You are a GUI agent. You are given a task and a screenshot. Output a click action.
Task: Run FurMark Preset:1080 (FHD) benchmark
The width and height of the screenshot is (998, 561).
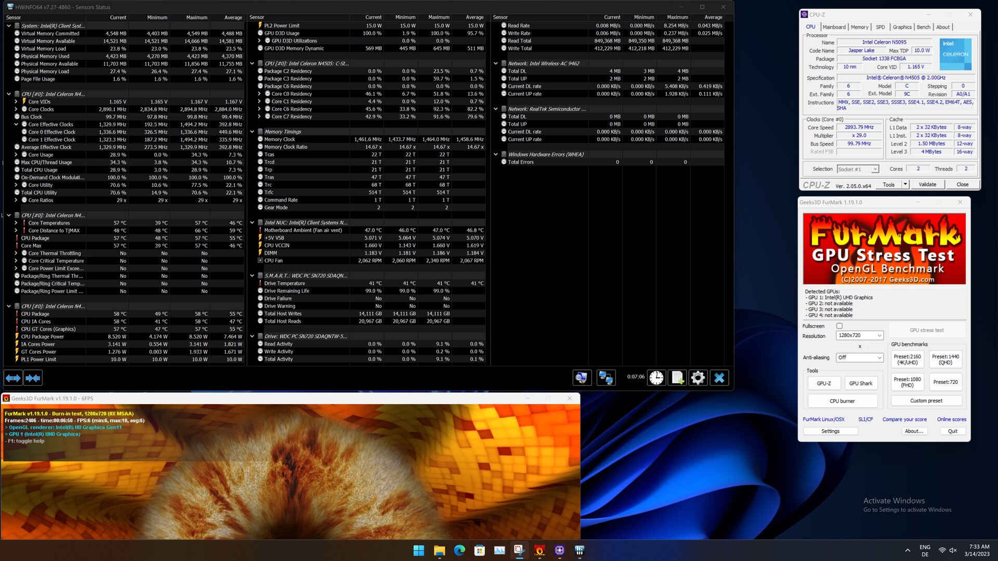point(907,382)
